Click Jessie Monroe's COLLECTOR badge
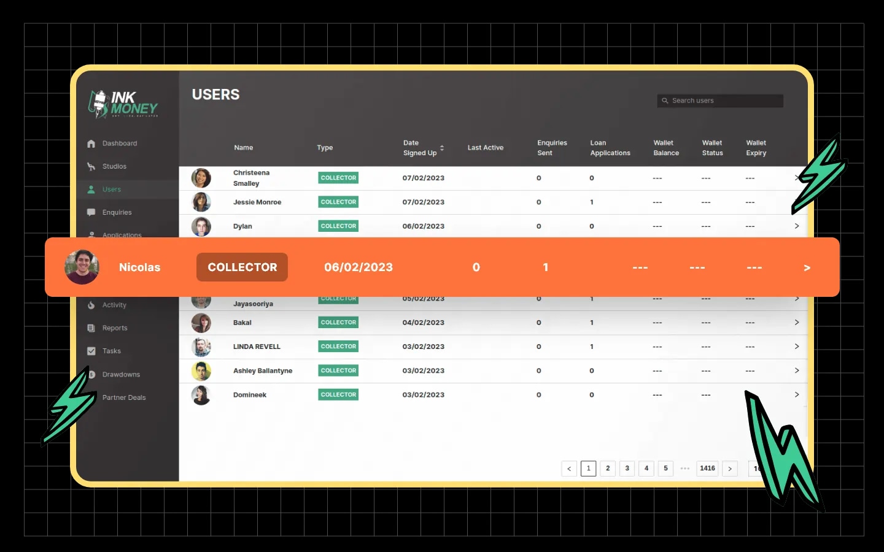 coord(338,202)
